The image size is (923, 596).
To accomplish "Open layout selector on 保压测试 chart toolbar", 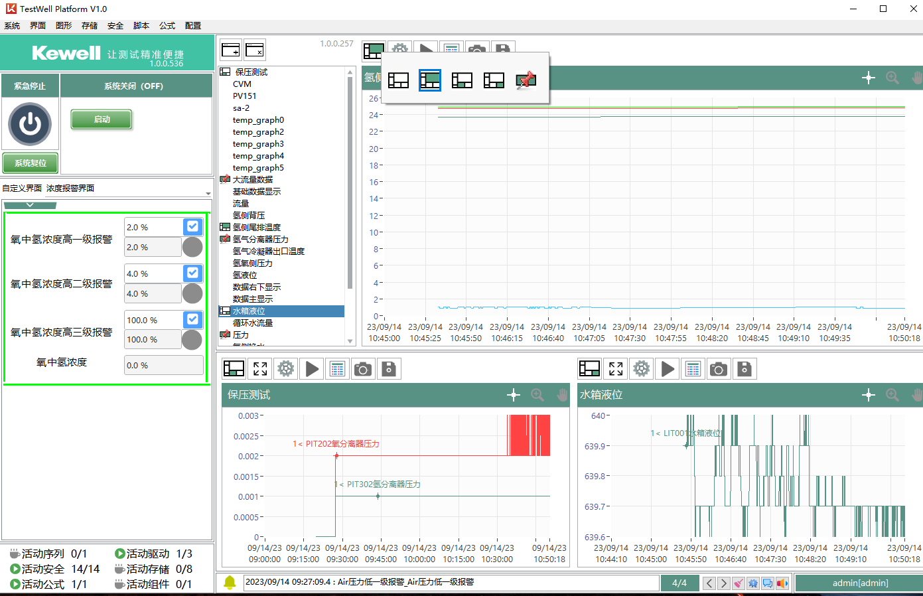I will (234, 369).
